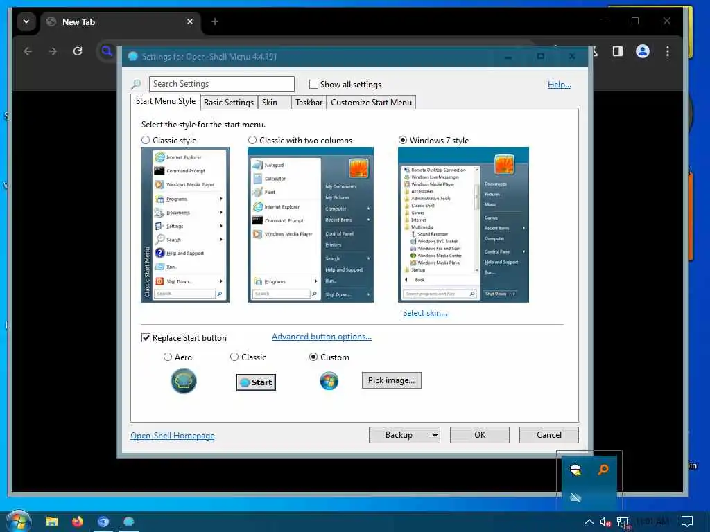This screenshot has height=532, width=710.
Task: Click the magnifier icon beside Search Settings
Action: [136, 84]
